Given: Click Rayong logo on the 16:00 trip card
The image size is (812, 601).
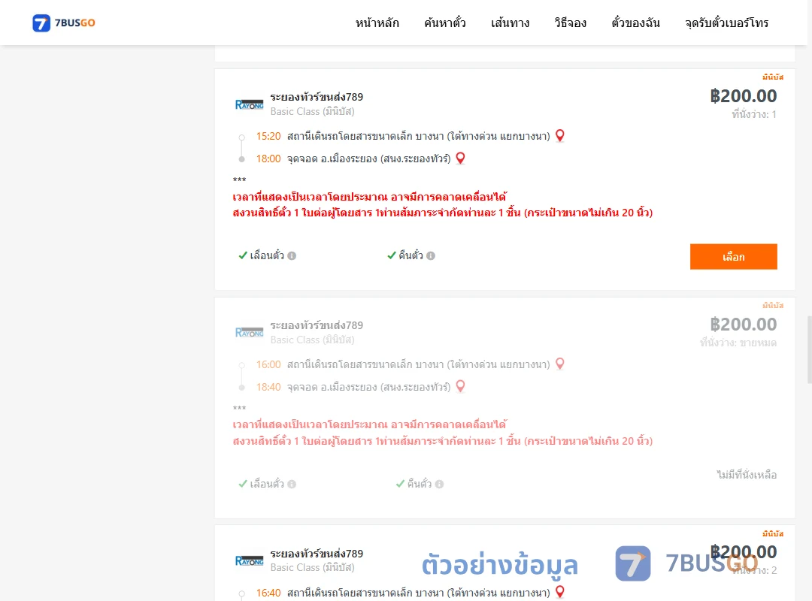Looking at the screenshot, I should [249, 332].
